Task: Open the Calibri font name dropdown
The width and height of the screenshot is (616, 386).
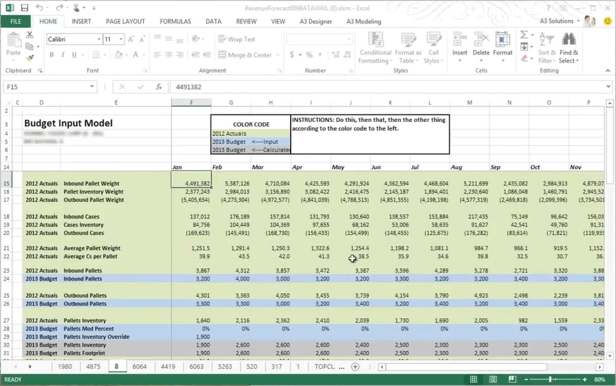Action: (99, 39)
